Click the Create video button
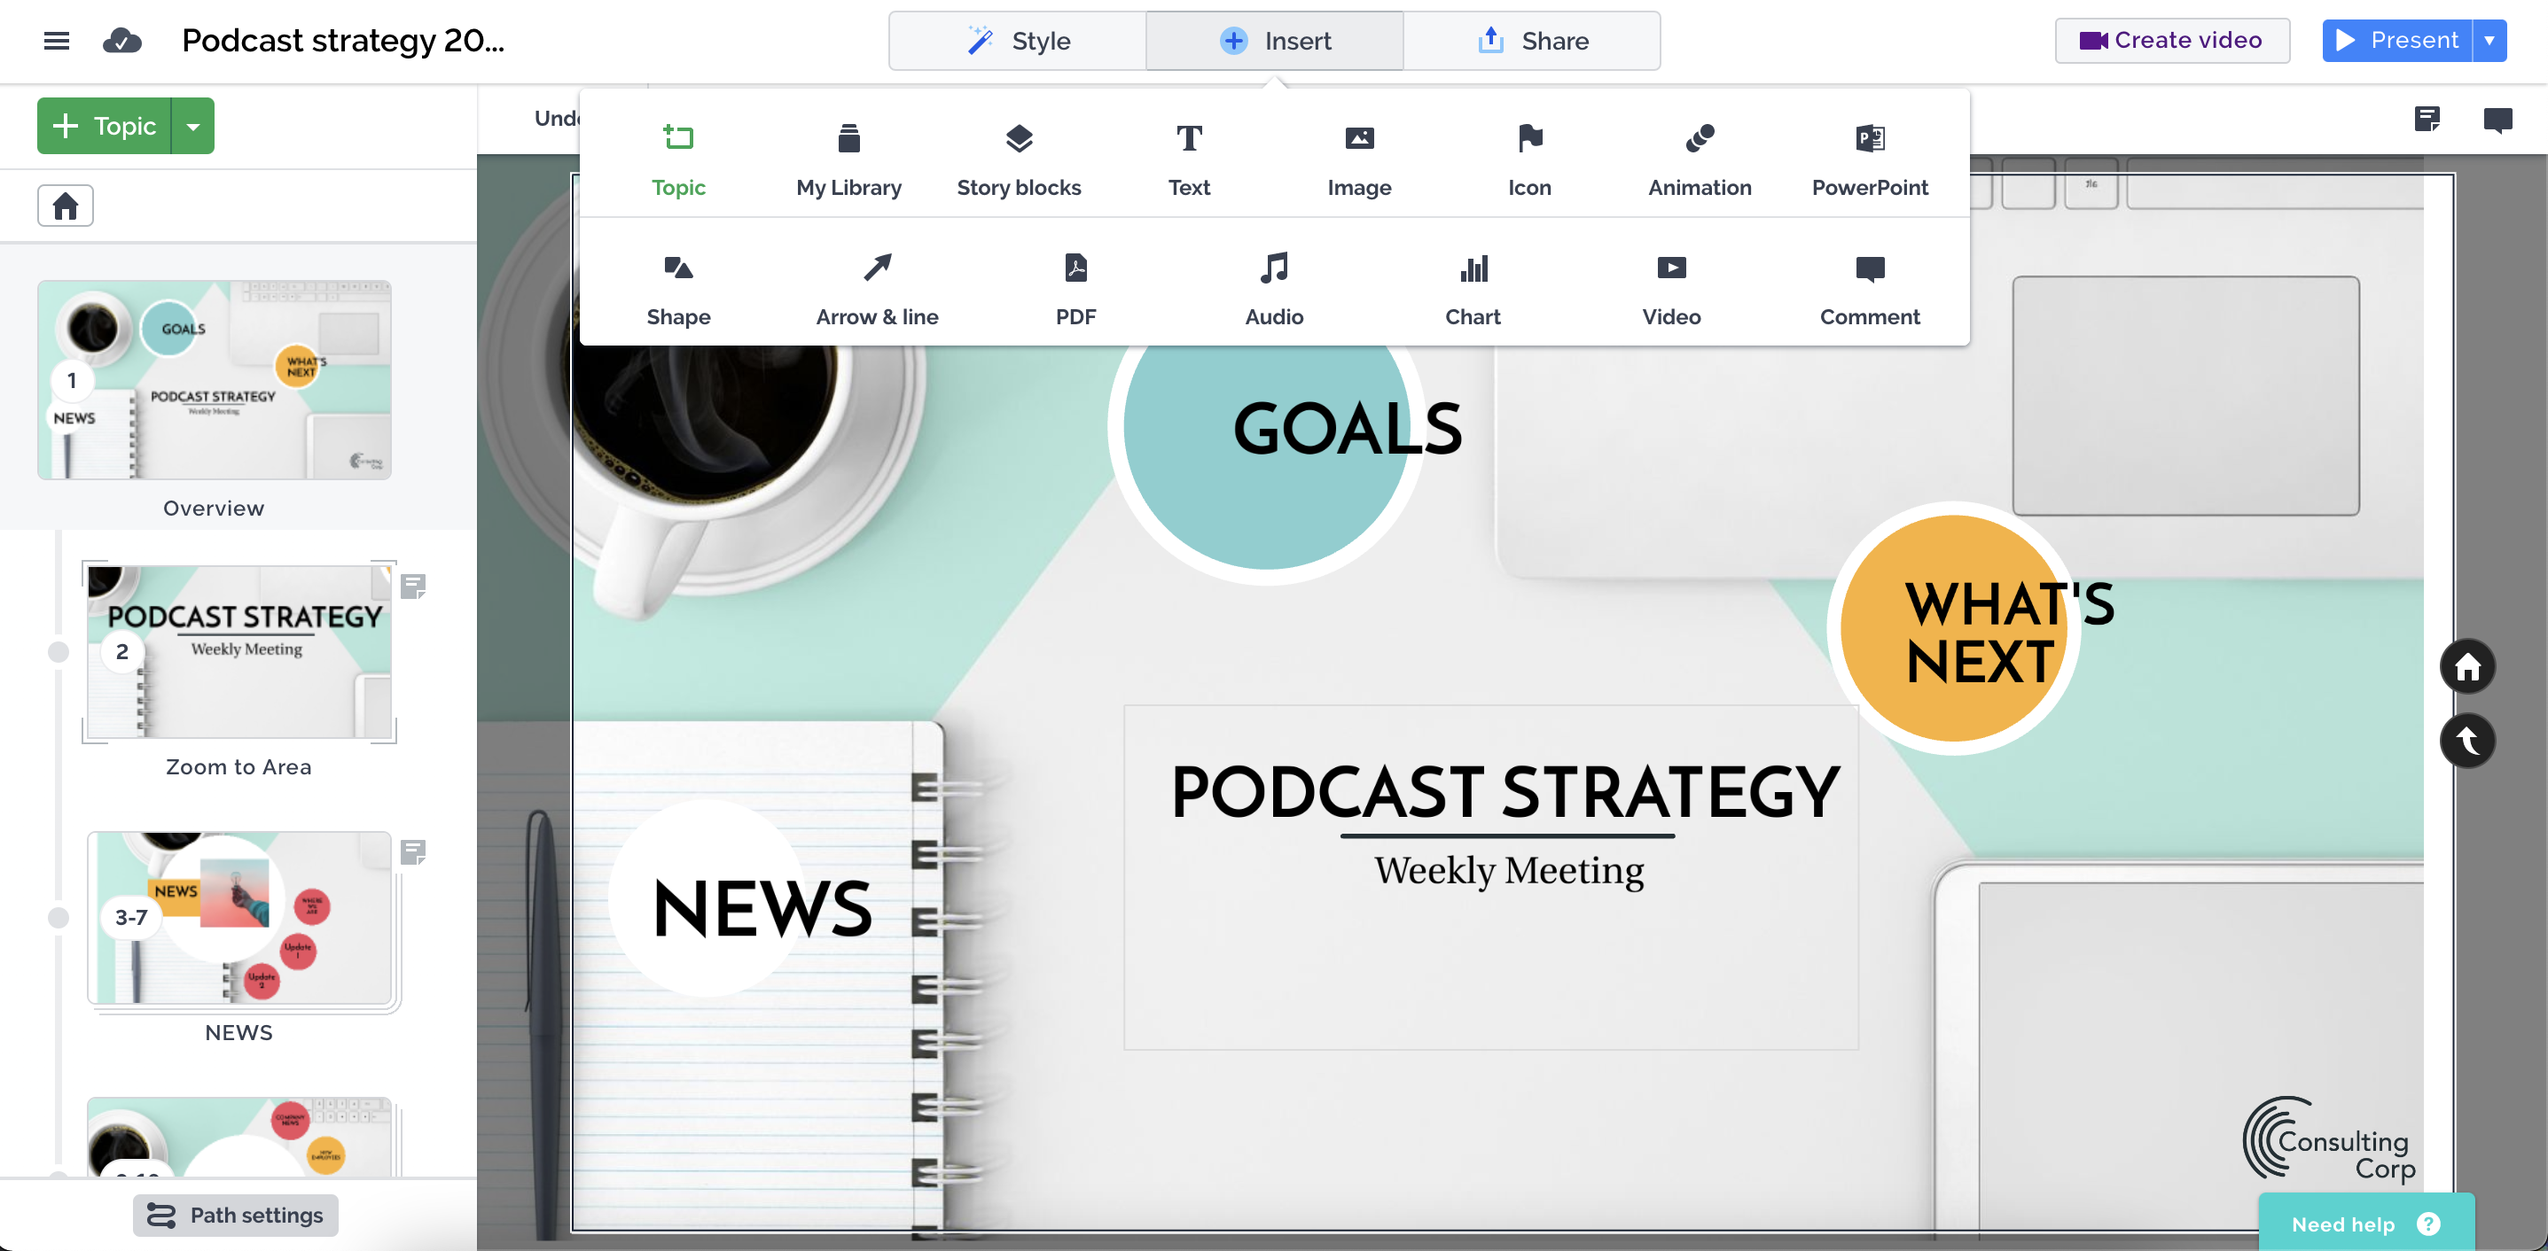 click(x=2172, y=41)
